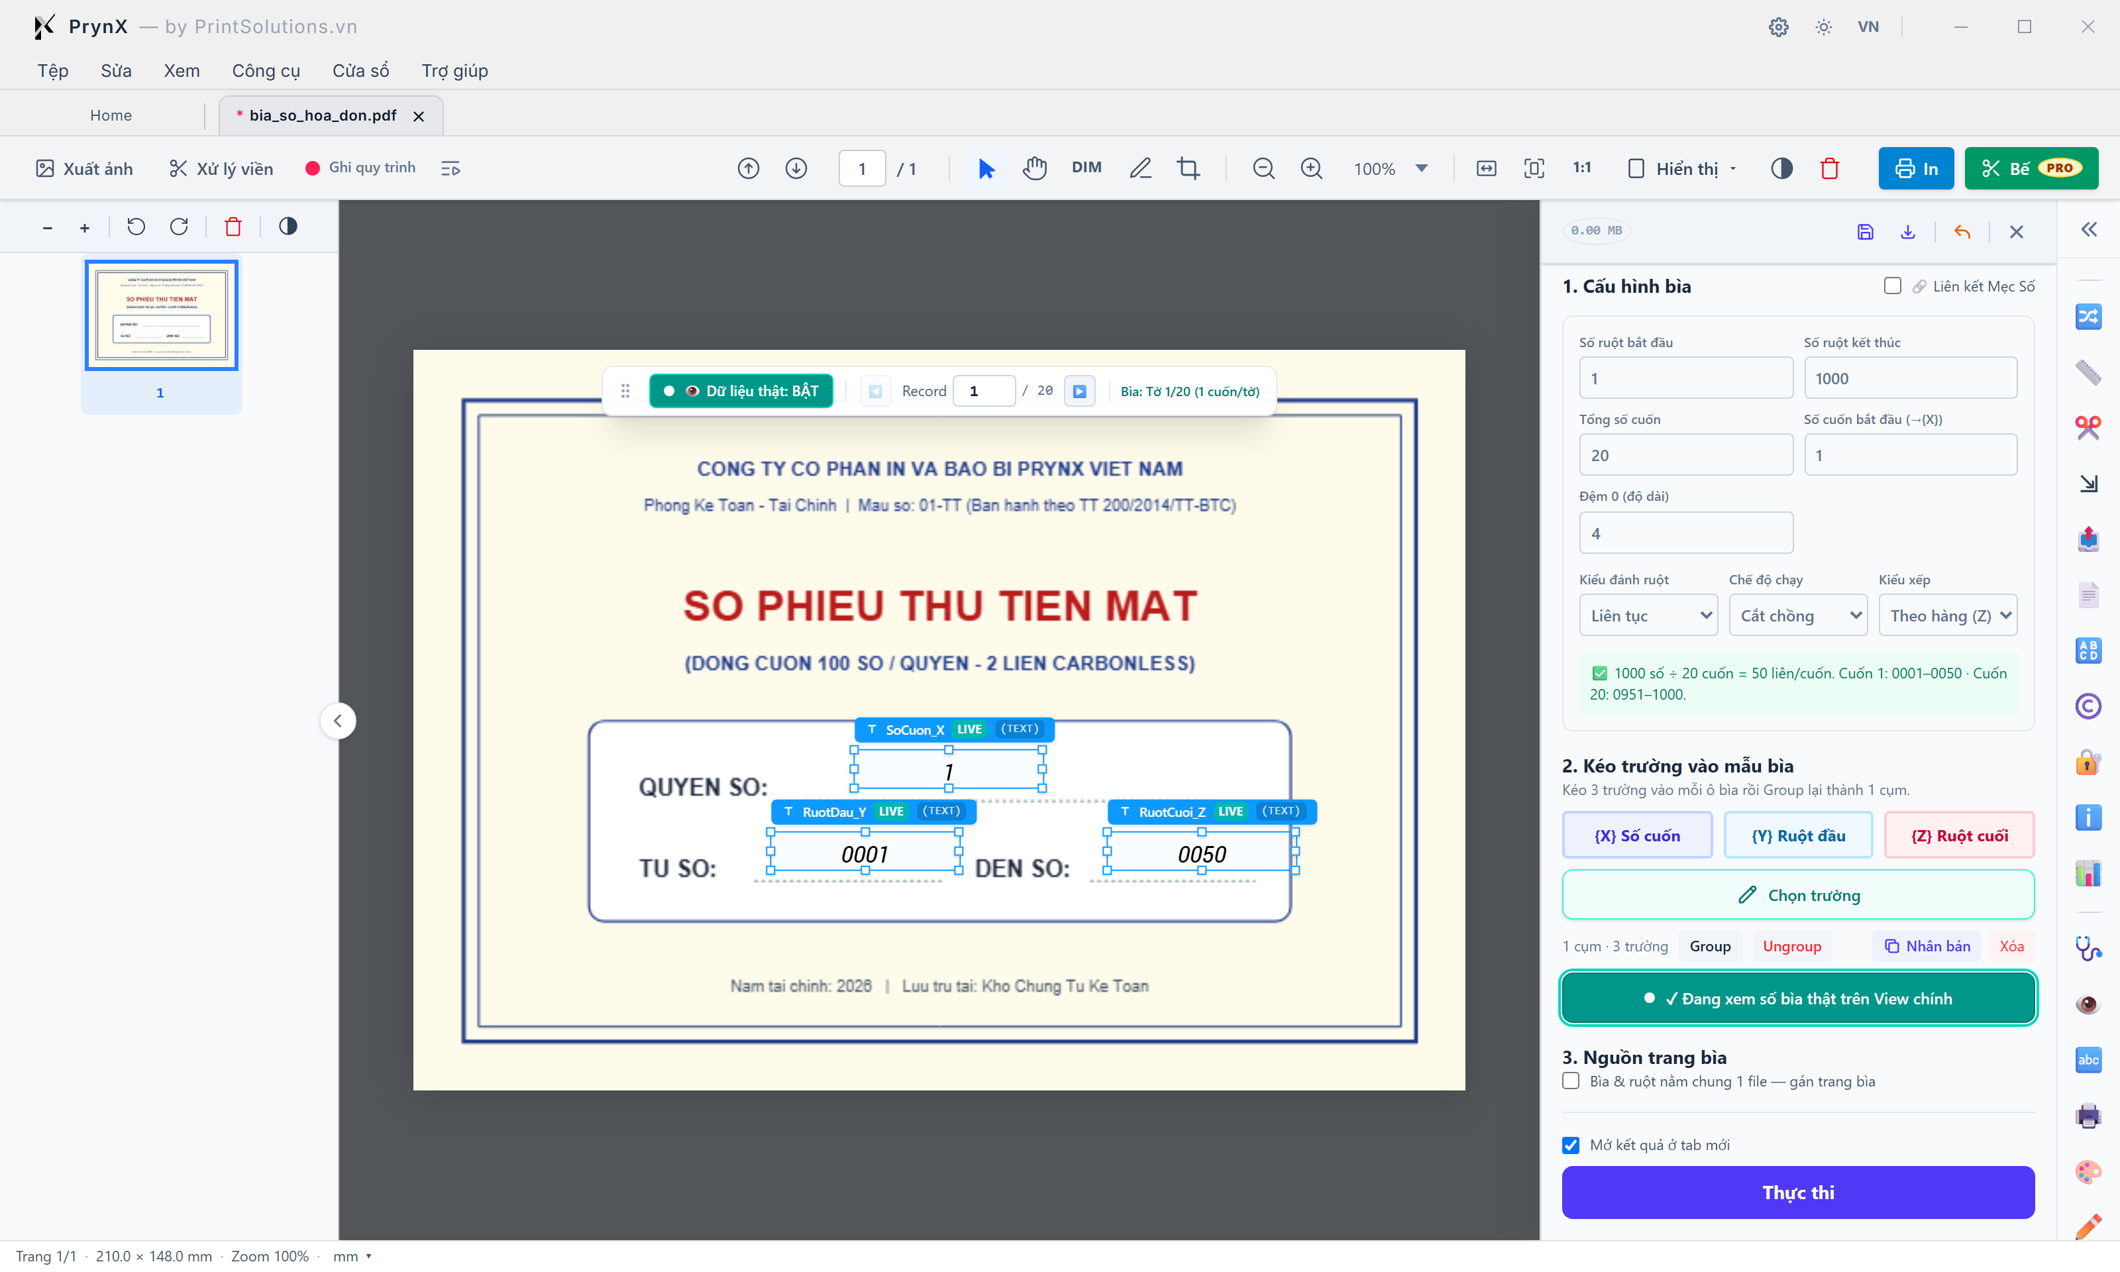Viewport: 2120px width, 1272px height.
Task: Choose the pencil edit tool
Action: click(1139, 168)
